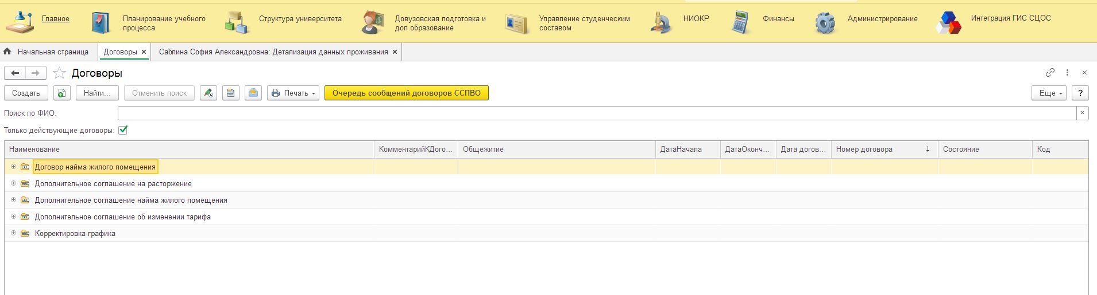Expand Корректировка графика tree group
The image size is (1097, 295).
[x=13, y=233]
